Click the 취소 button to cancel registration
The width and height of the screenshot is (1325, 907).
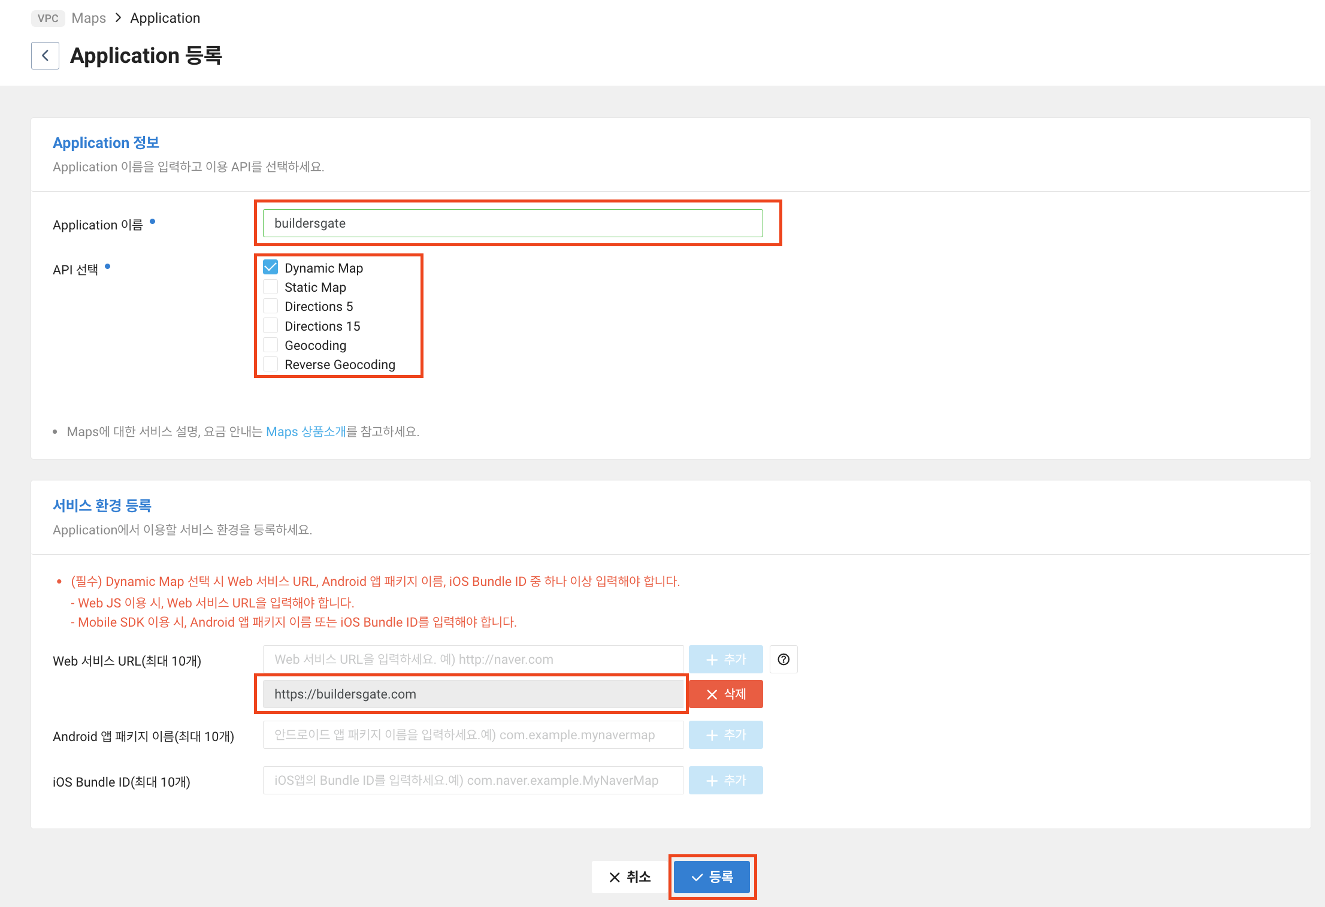(x=629, y=876)
